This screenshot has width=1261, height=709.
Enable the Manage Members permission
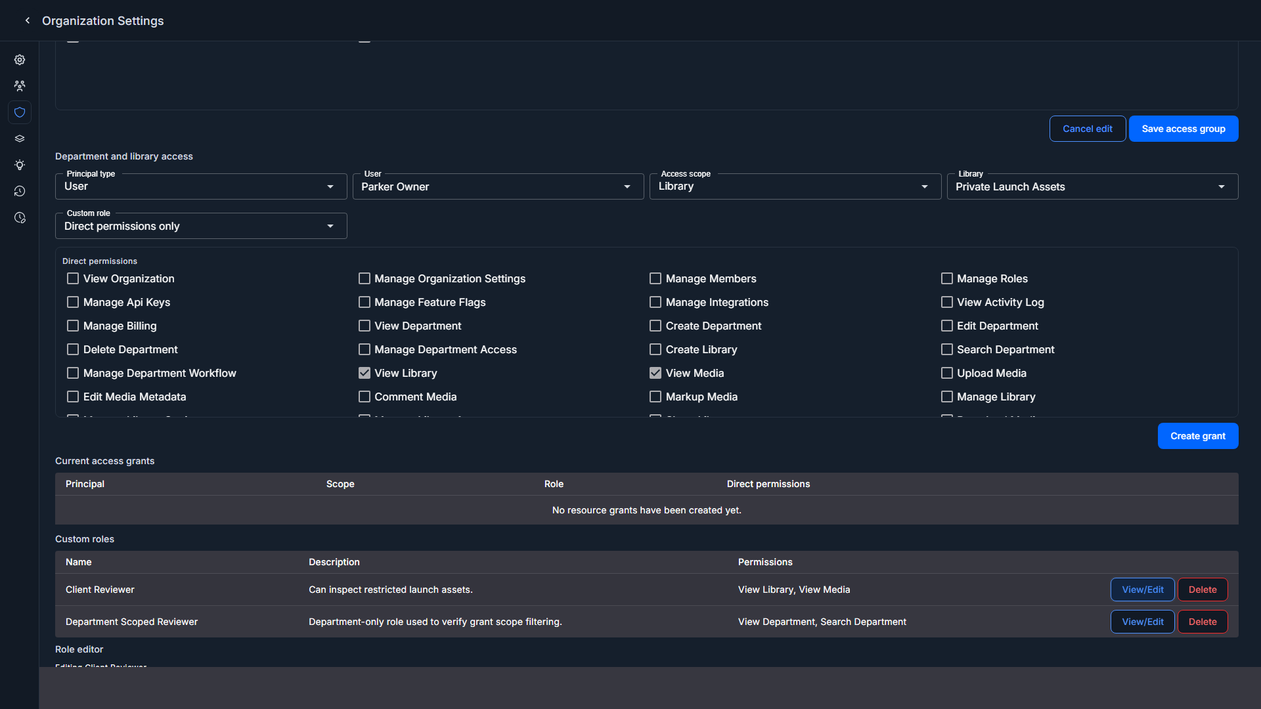coord(655,278)
